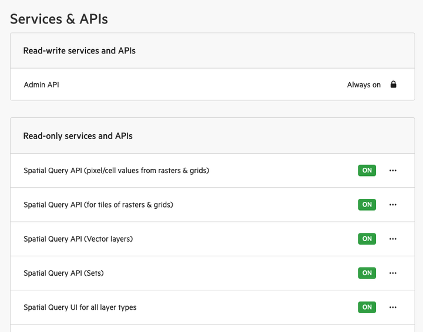Click the Read-write services and APIs header
423x332 pixels.
pyautogui.click(x=79, y=51)
